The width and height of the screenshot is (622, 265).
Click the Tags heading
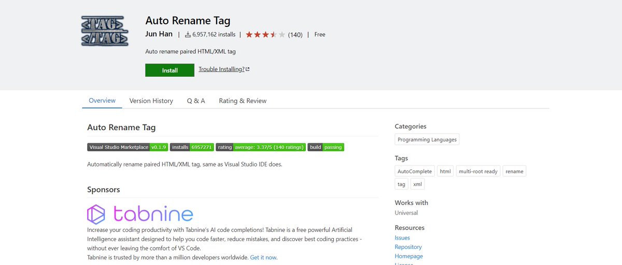(401, 158)
